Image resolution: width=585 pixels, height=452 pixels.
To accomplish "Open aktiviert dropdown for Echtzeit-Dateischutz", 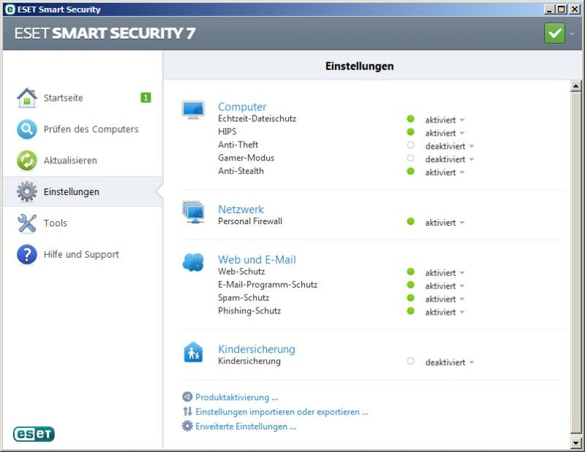I will click(445, 120).
